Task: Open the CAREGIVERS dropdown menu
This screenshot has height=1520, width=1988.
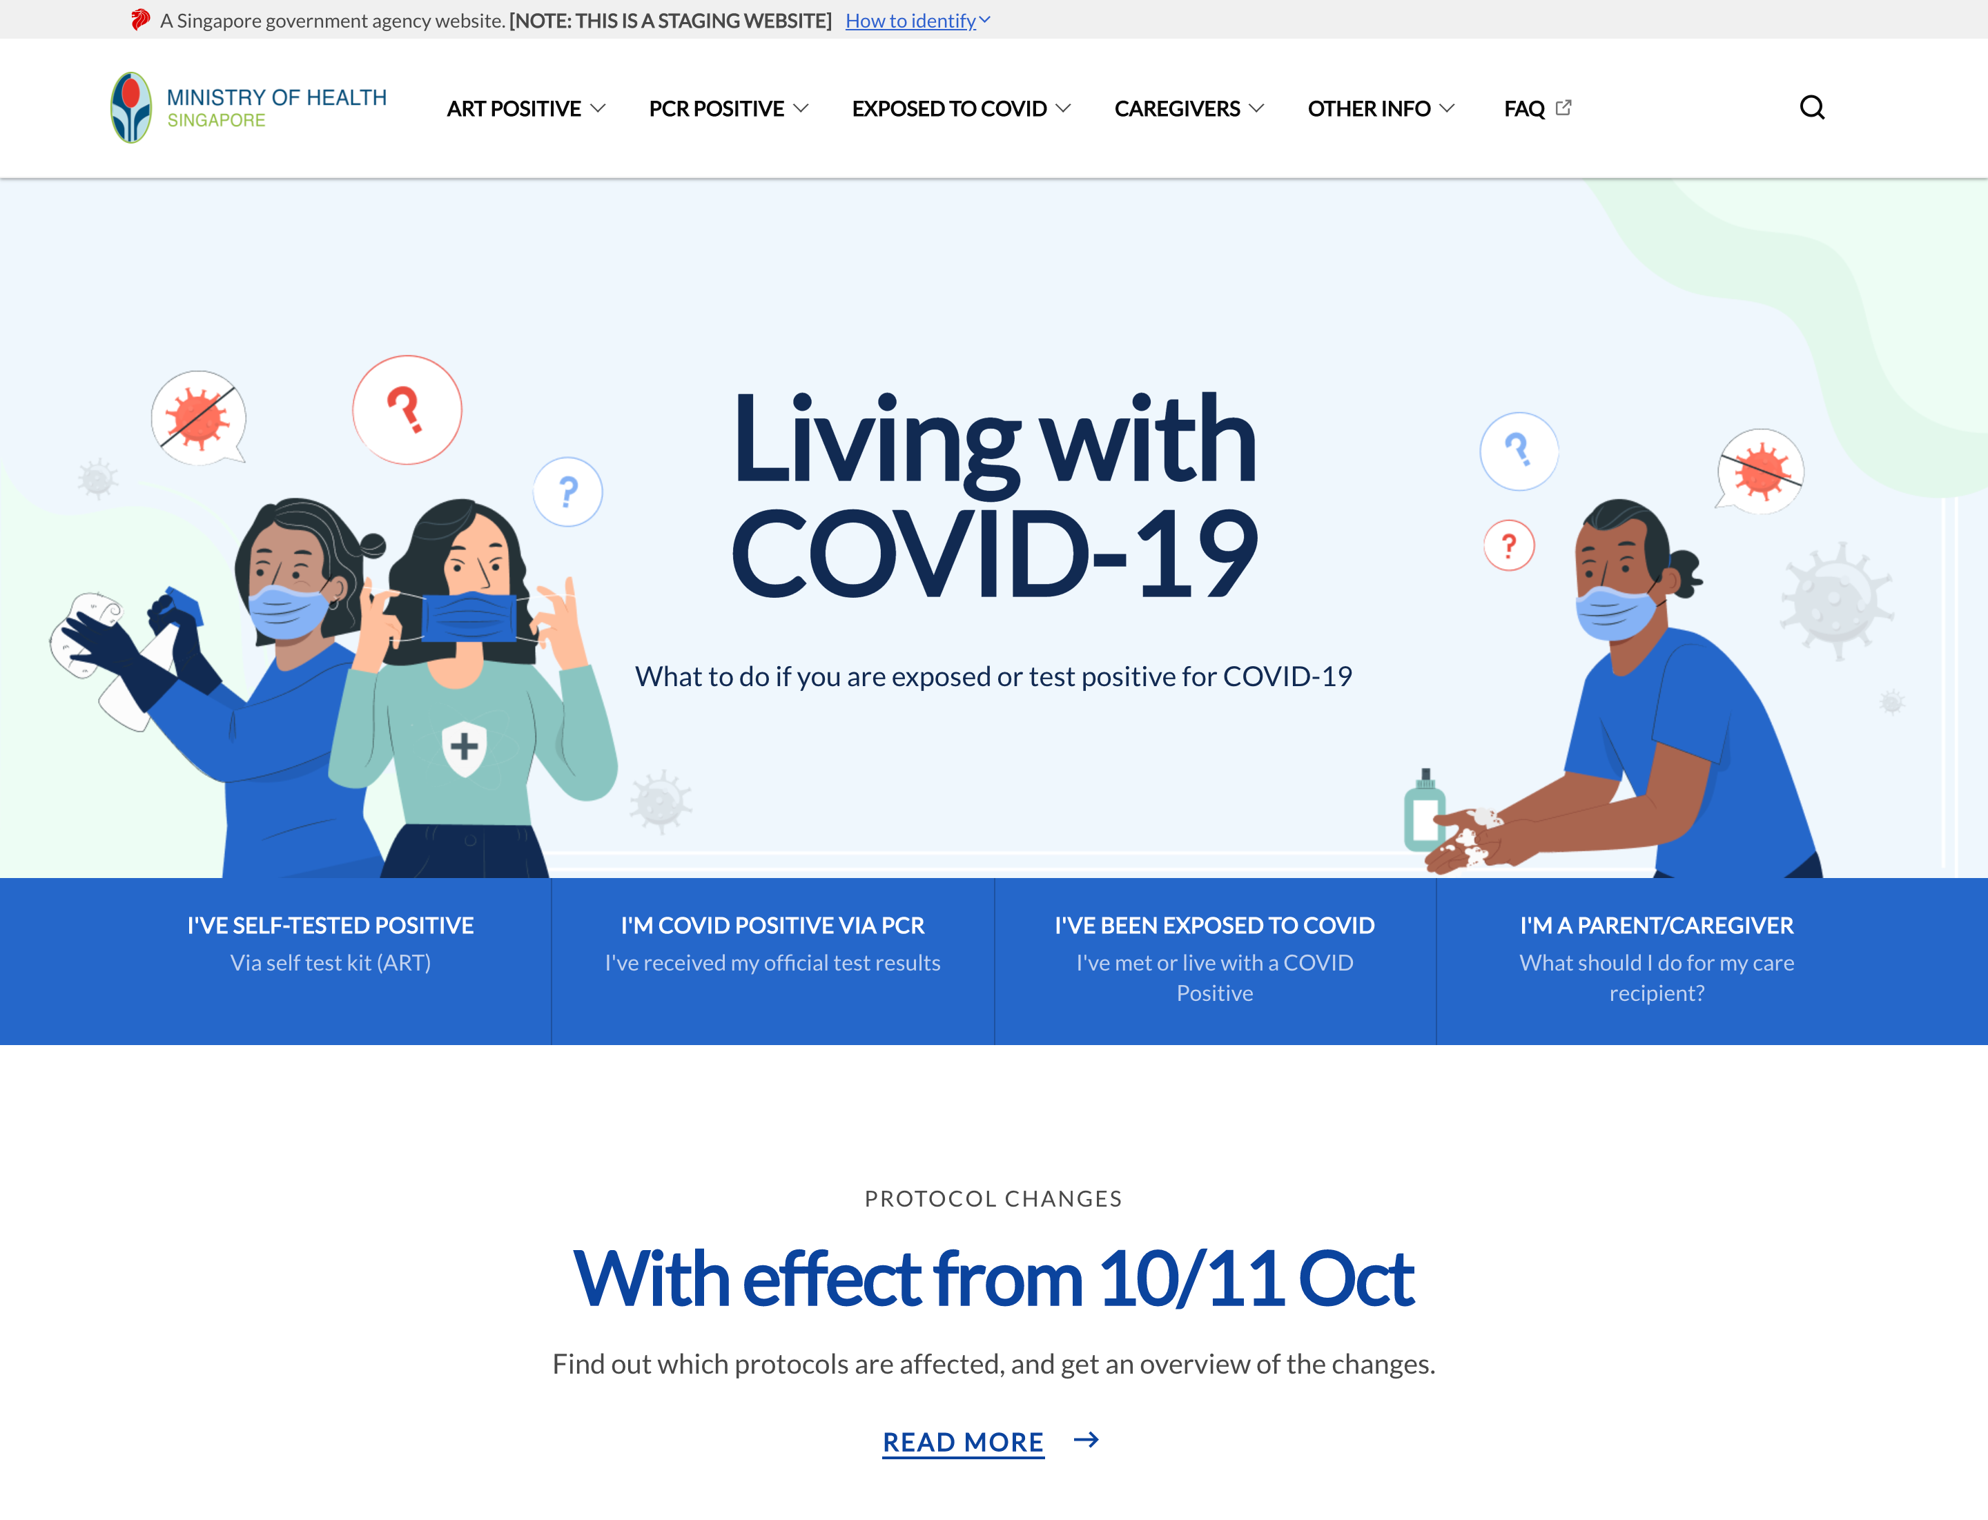Action: (1189, 107)
